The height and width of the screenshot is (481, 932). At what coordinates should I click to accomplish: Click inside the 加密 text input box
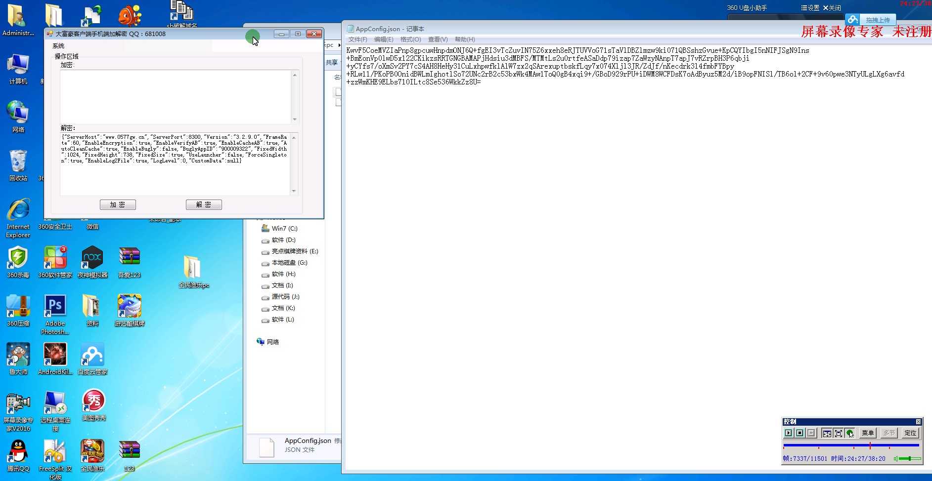(x=176, y=97)
